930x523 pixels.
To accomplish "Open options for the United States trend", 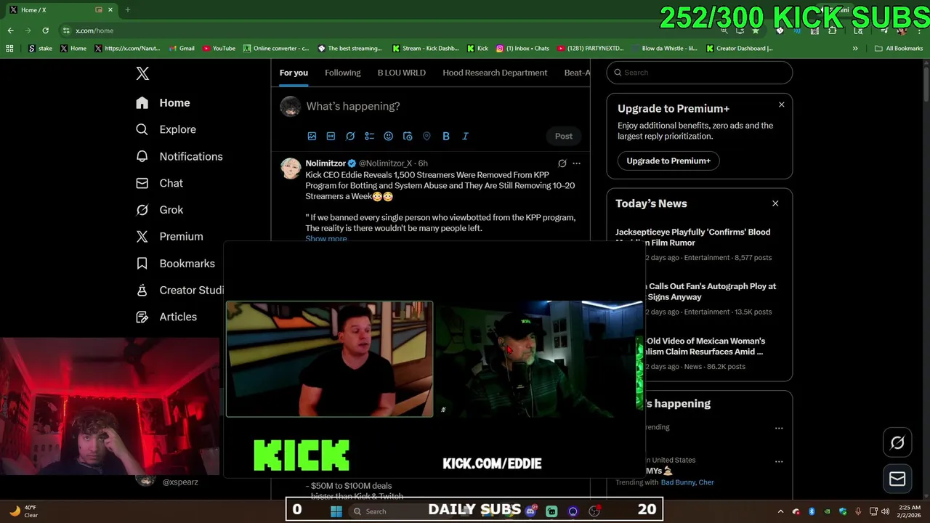I will point(779,461).
